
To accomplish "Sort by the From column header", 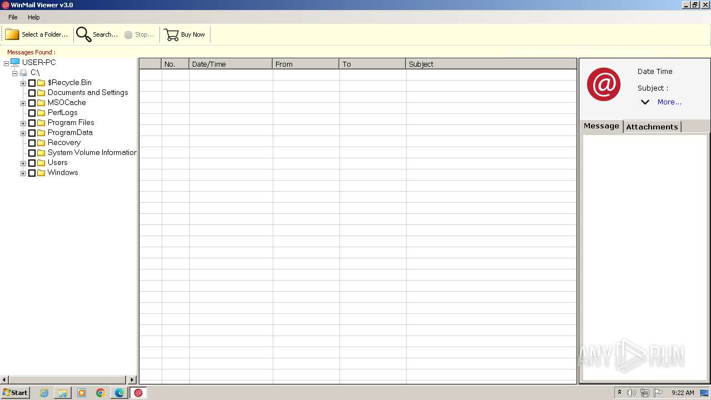I will [306, 64].
